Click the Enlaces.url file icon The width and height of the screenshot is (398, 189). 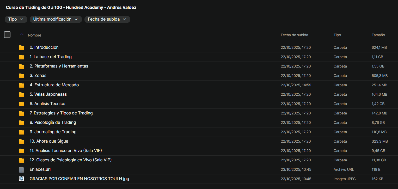(x=21, y=170)
